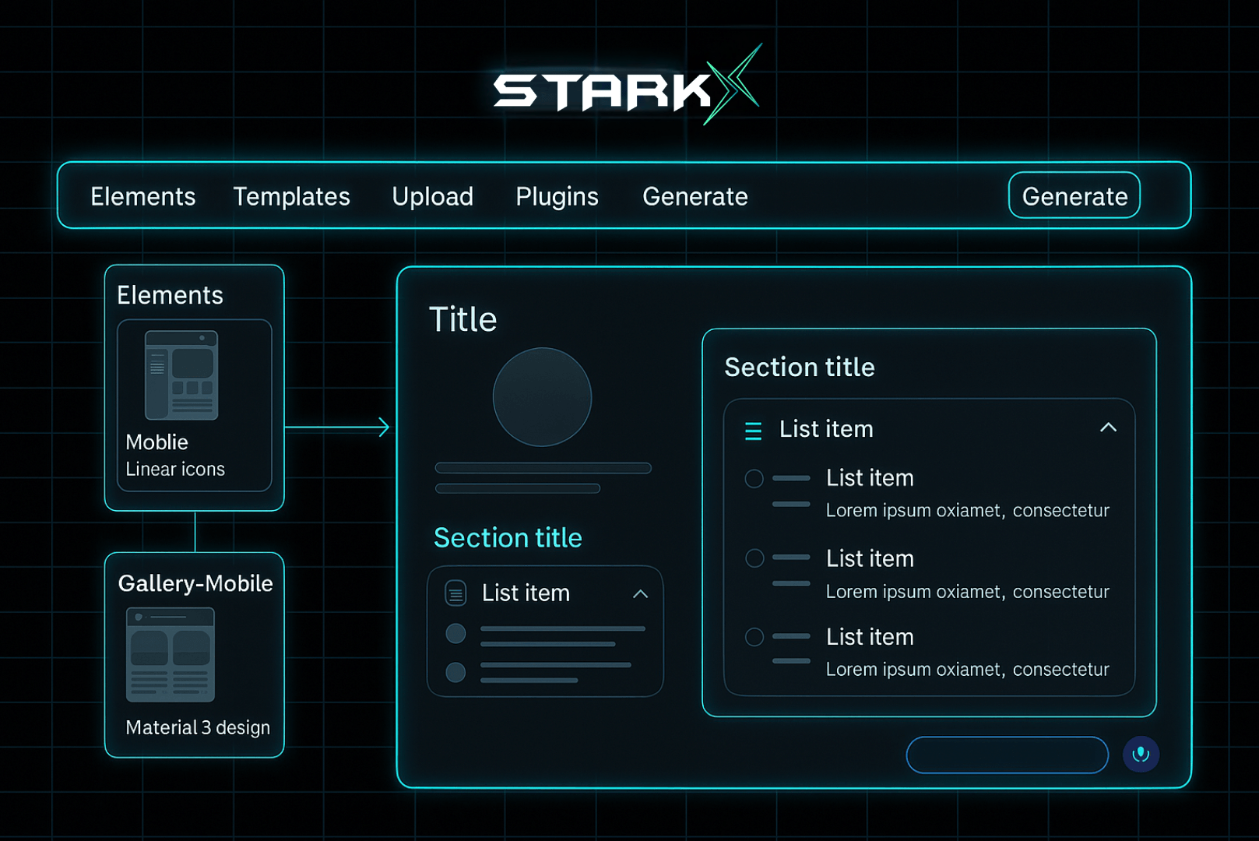This screenshot has height=841, width=1259.
Task: Select the third List item radio button
Action: 754,637
